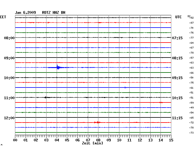Click the DC value '-82'

(192, 18)
